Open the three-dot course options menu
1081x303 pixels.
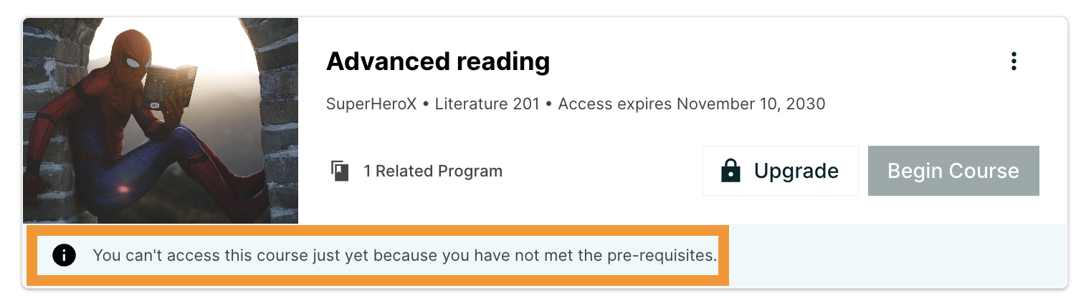click(x=1013, y=61)
